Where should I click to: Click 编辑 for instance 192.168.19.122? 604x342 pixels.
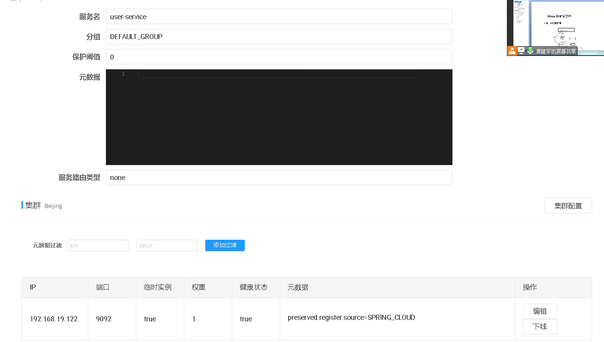[x=540, y=311]
